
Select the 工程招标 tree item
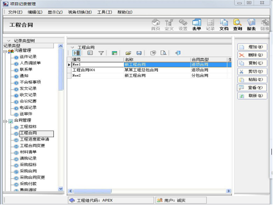click(28, 127)
